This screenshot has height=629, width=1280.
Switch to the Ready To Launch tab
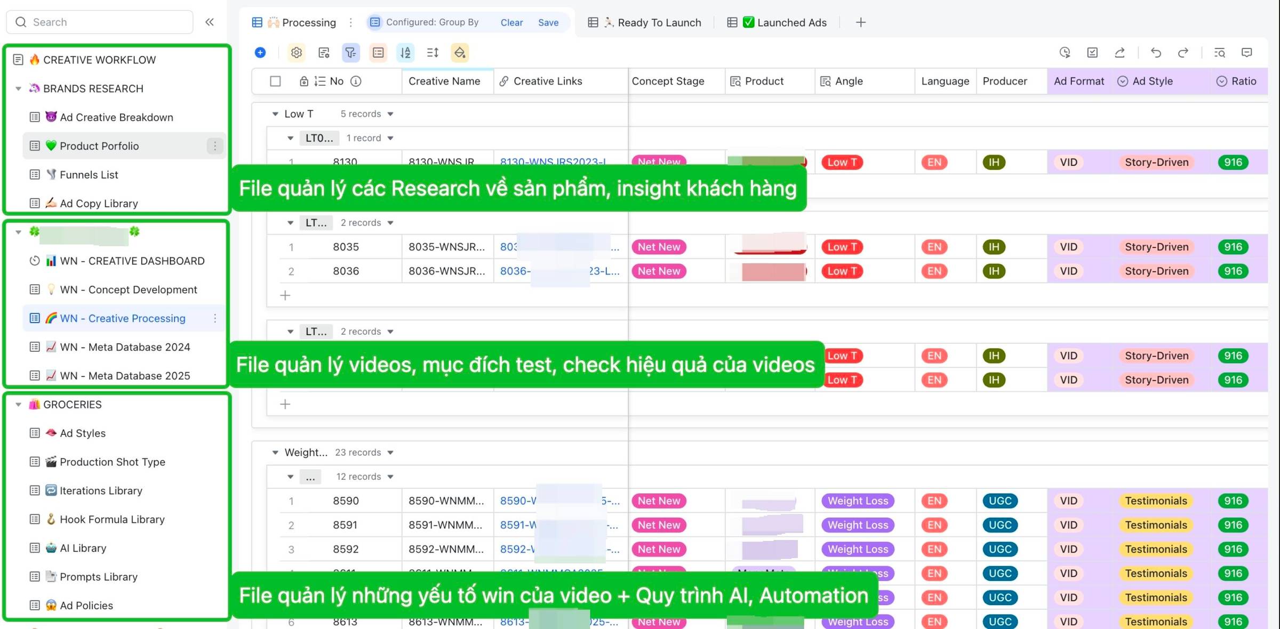(659, 22)
